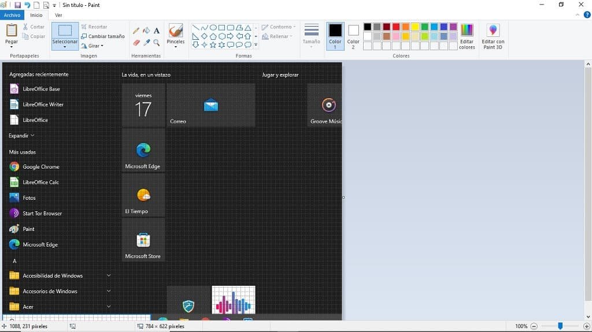Click Cambiar tamaño
This screenshot has height=332, width=592.
point(103,36)
